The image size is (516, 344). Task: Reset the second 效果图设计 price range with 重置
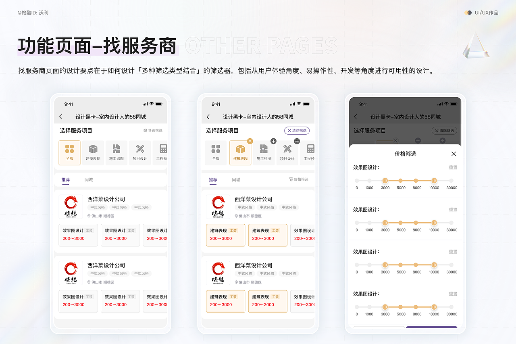click(x=453, y=210)
